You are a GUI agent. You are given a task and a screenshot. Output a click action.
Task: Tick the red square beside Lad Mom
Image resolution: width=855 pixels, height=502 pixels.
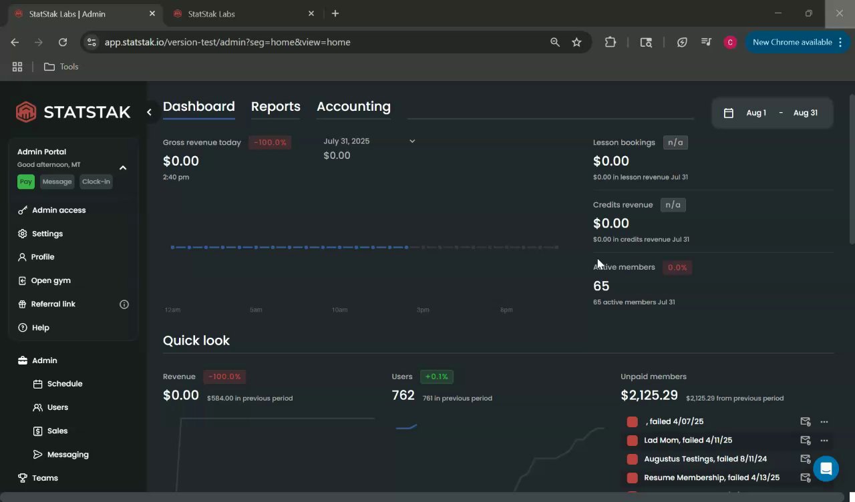(x=633, y=441)
